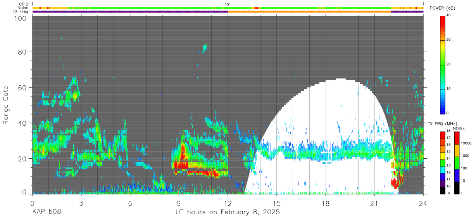
Task: Click the x-axis tick label 15
Action: [x=277, y=203]
